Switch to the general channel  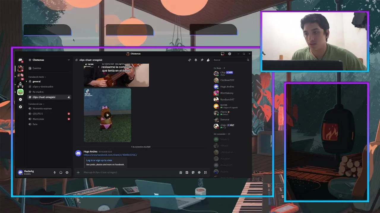[49, 81]
